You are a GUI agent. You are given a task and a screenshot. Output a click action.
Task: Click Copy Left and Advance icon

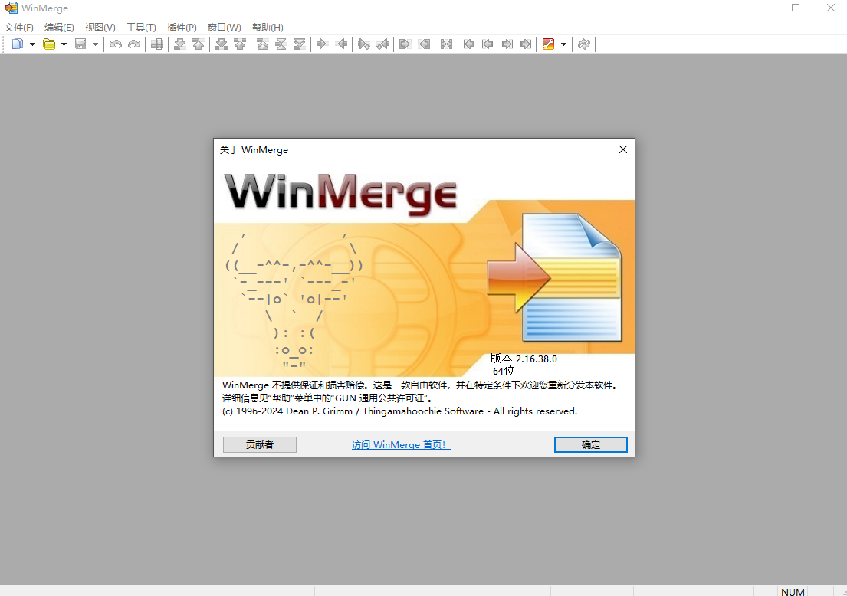click(382, 44)
